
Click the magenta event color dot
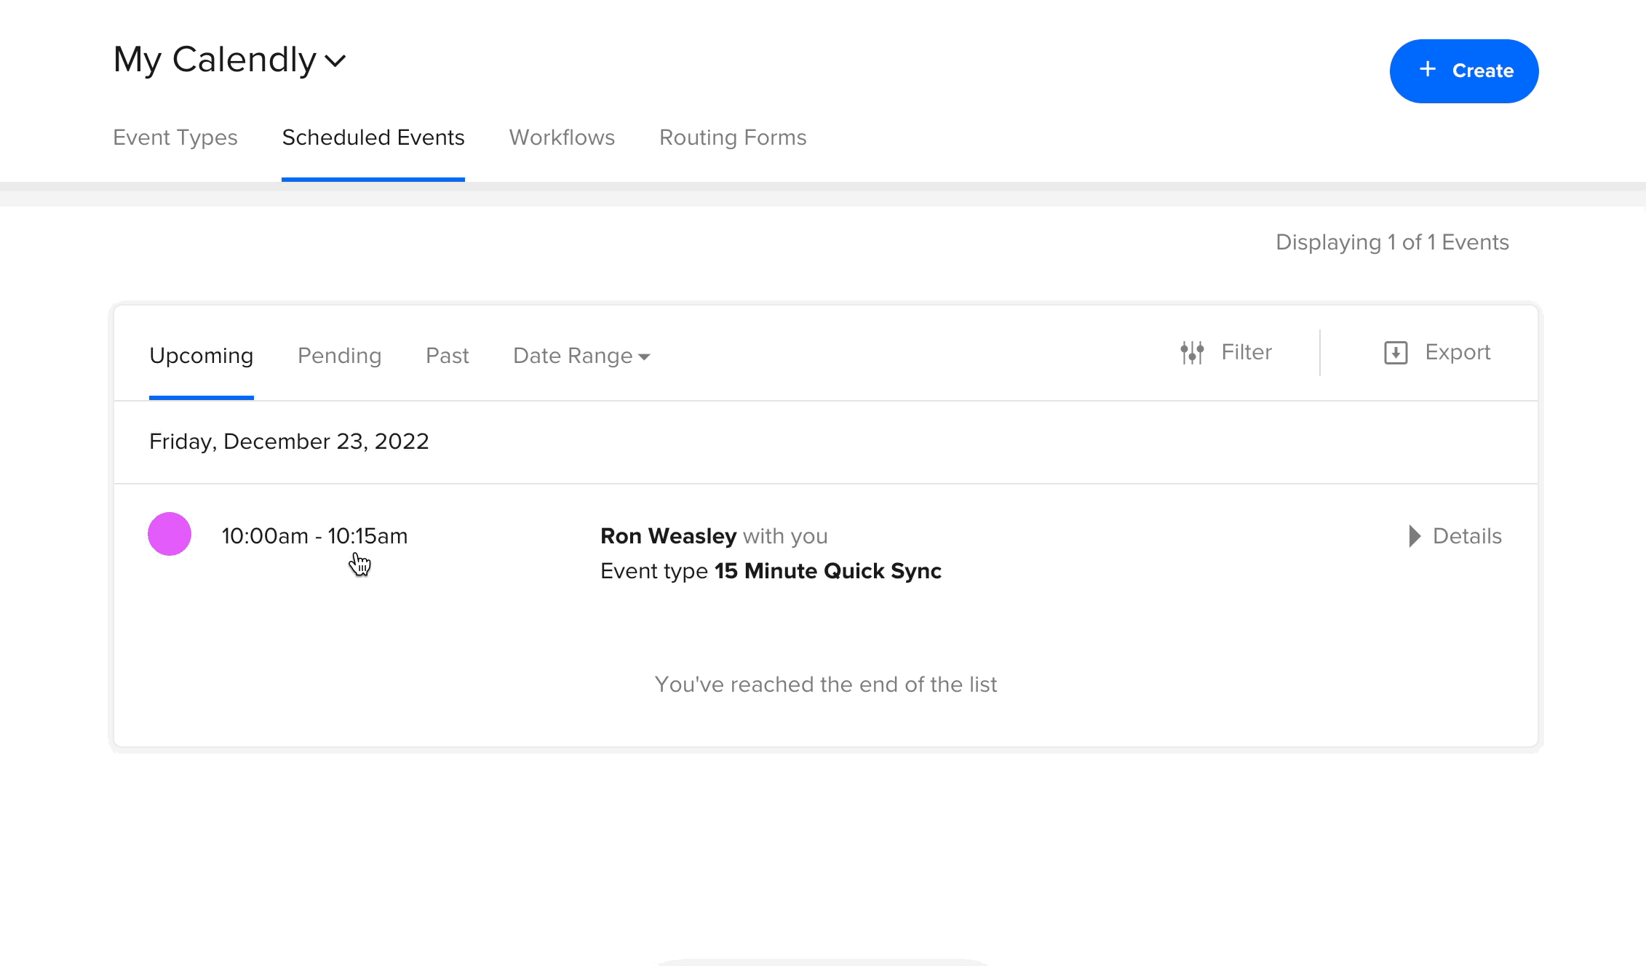(170, 534)
